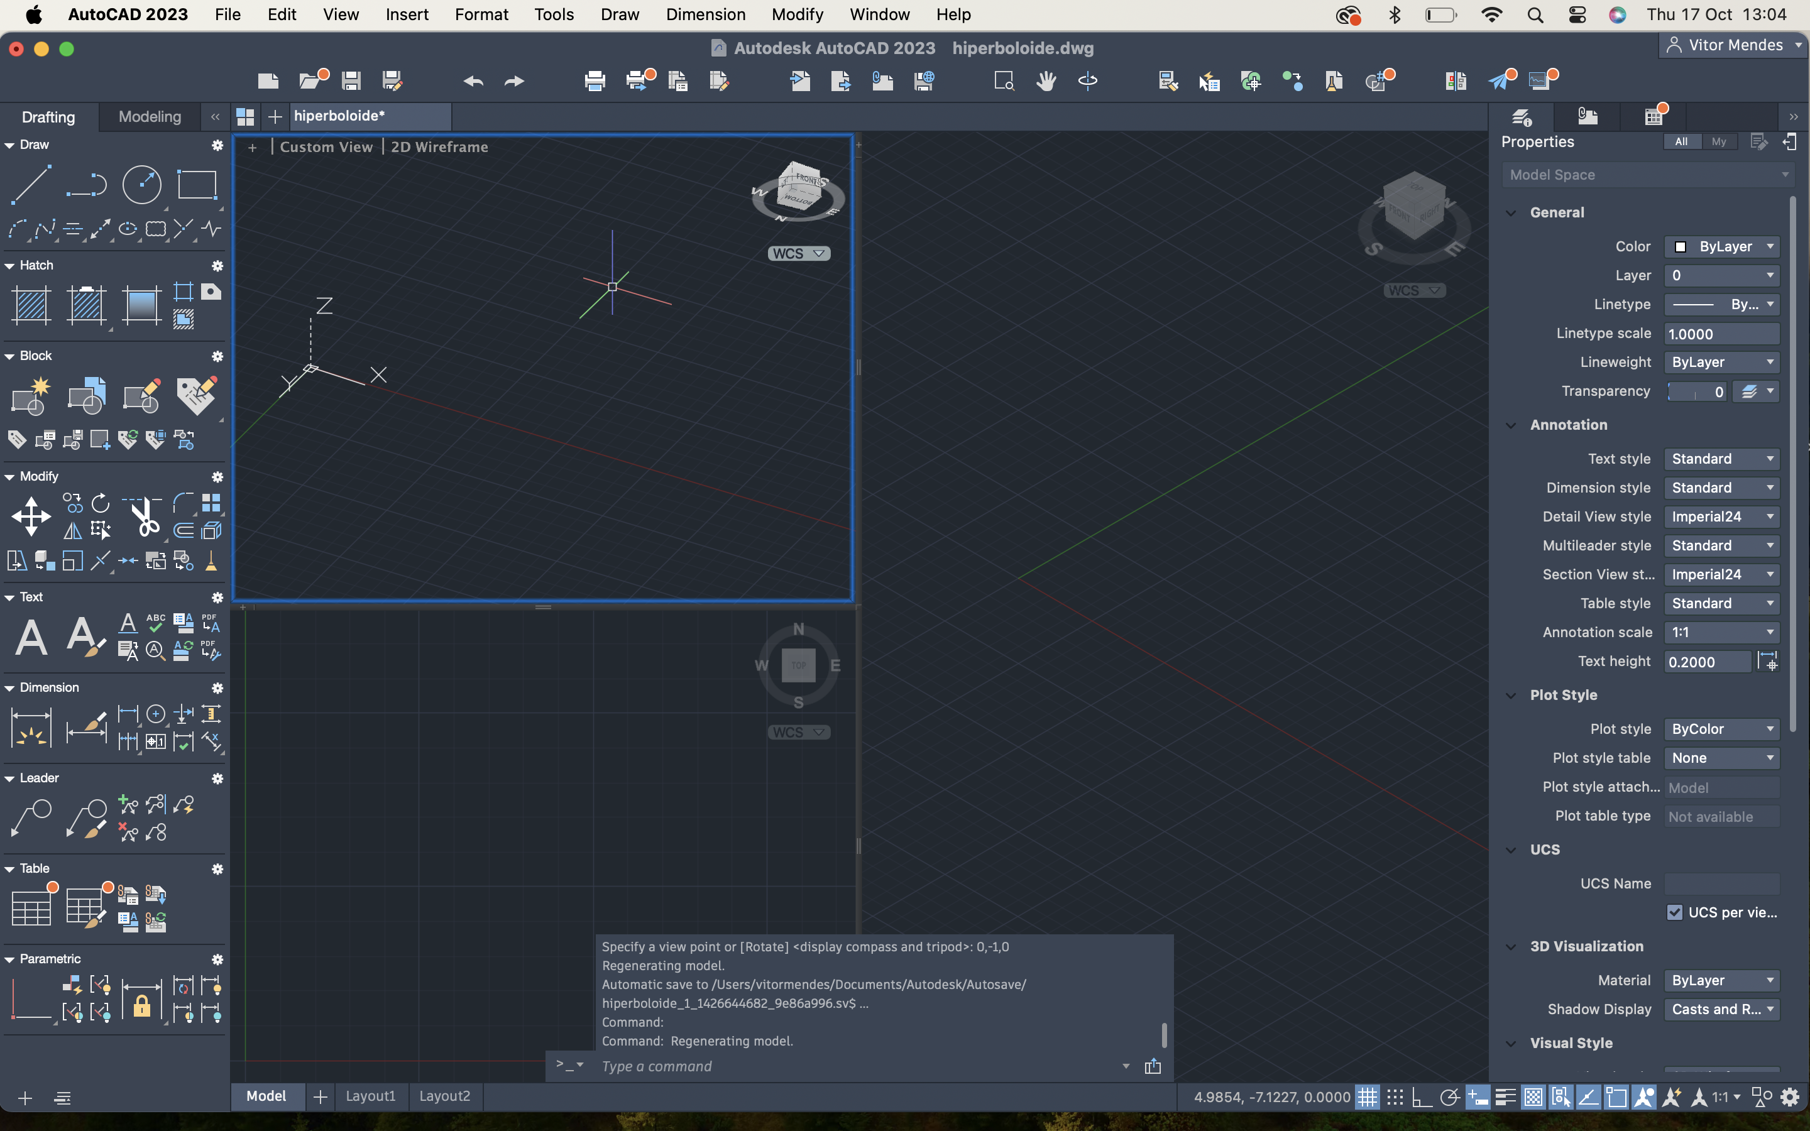Select the Circle tool
Viewport: 1810px width, 1131px height.
point(141,184)
